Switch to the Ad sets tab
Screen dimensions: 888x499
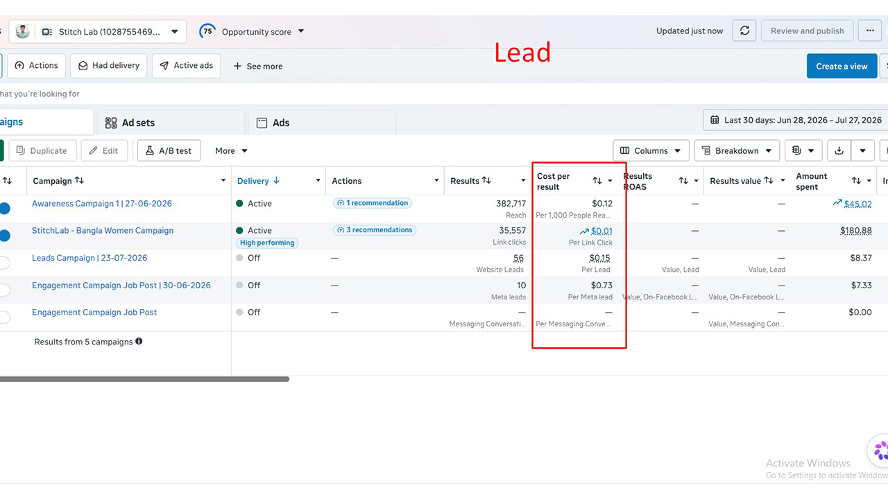click(x=171, y=123)
